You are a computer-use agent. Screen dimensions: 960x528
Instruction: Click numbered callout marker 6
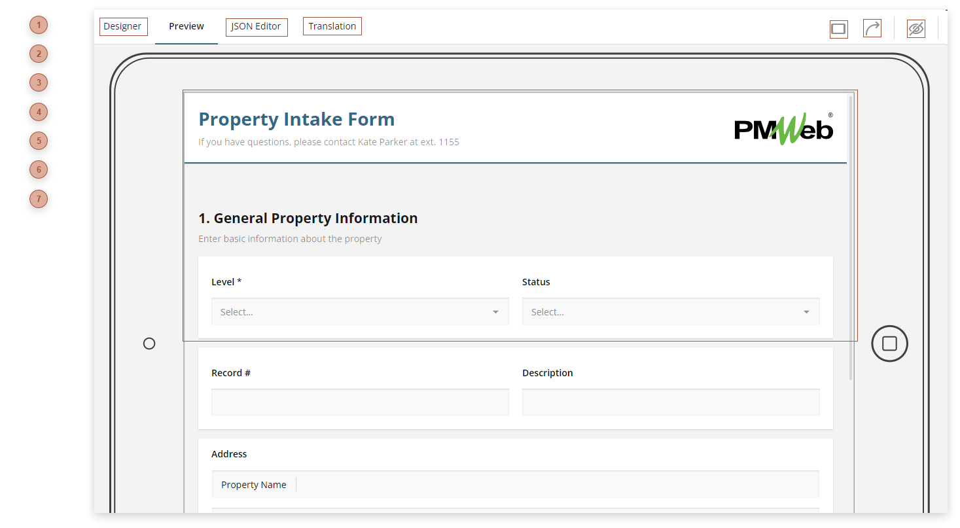click(x=39, y=170)
